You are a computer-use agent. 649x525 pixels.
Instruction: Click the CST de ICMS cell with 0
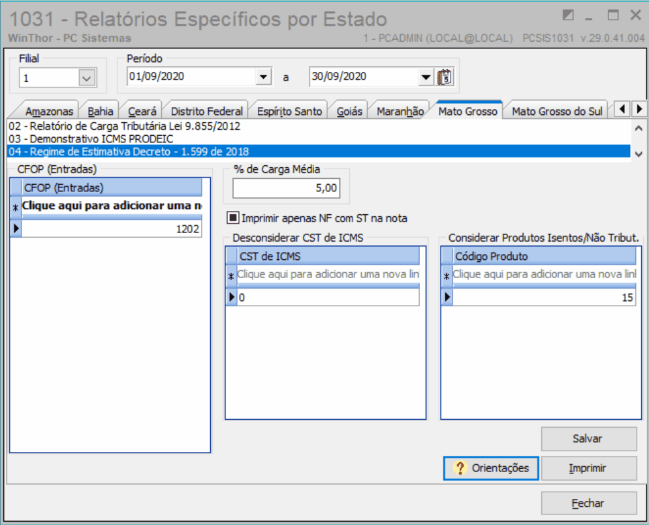pyautogui.click(x=328, y=297)
